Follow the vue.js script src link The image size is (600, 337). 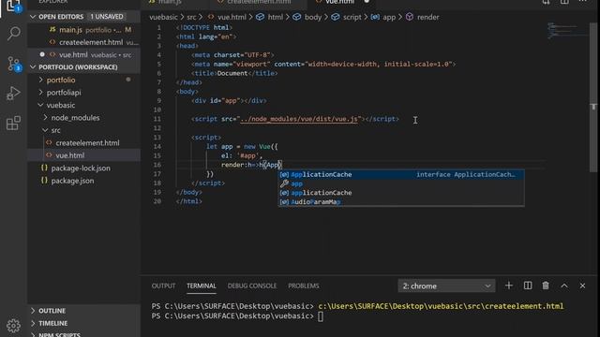299,119
